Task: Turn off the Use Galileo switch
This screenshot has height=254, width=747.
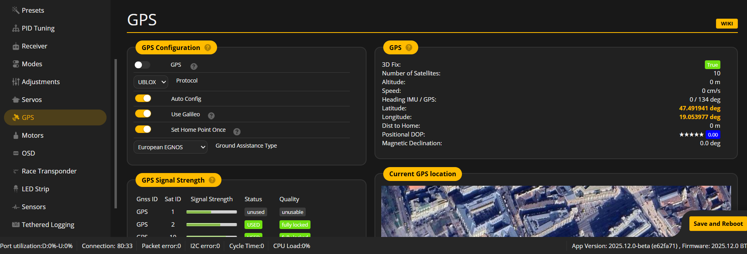Action: click(143, 114)
